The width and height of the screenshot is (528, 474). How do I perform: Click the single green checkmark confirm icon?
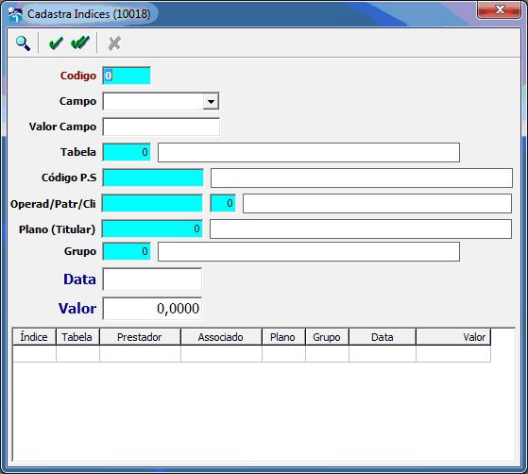coord(56,43)
